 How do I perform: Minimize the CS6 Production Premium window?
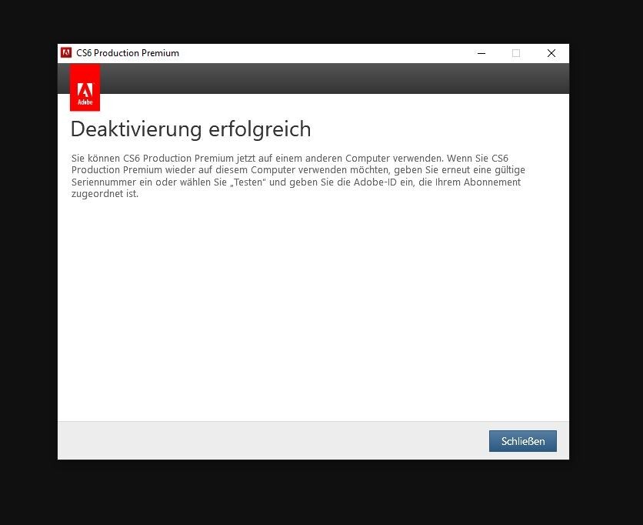click(481, 53)
